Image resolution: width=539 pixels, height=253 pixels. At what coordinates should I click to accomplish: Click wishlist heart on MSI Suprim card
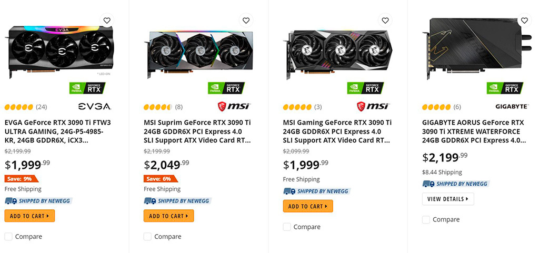click(x=246, y=21)
